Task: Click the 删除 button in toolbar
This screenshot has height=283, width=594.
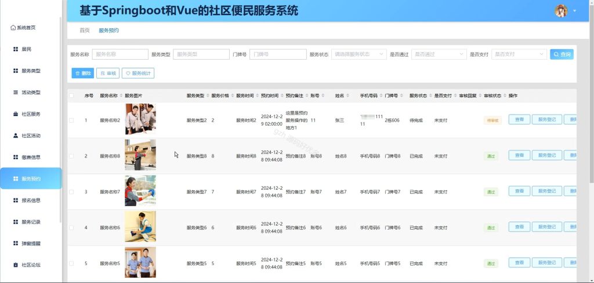Action: pos(82,73)
